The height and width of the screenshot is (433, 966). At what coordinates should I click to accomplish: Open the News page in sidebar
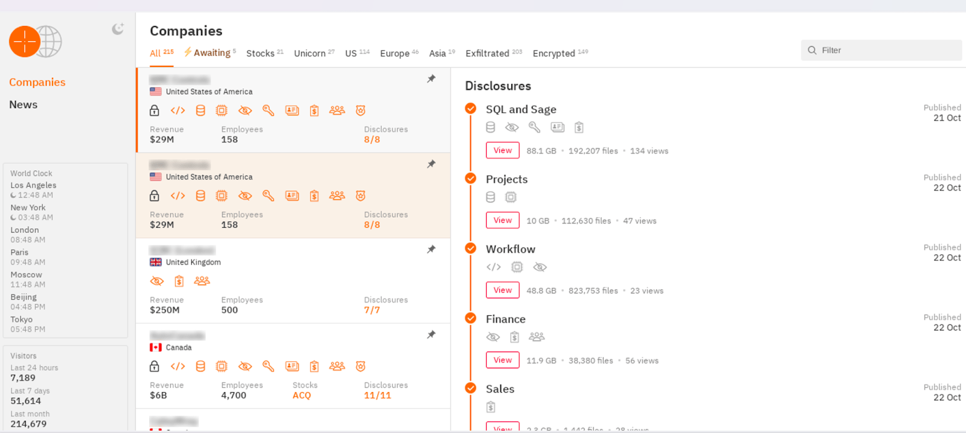coord(24,104)
